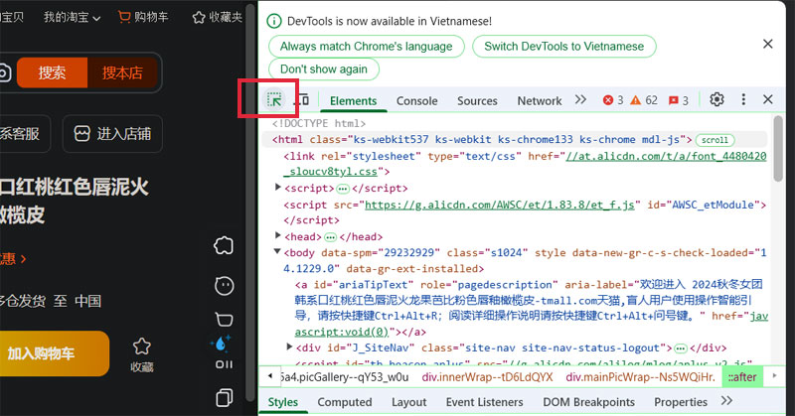Click the issues flag count badge
The image size is (795, 416).
click(x=679, y=100)
